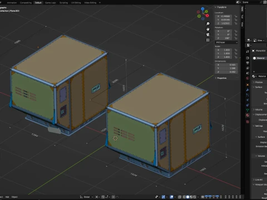Screen dimensions: 267x200
Task: Open the Material properties sphere icon
Action: [x=248, y=115]
